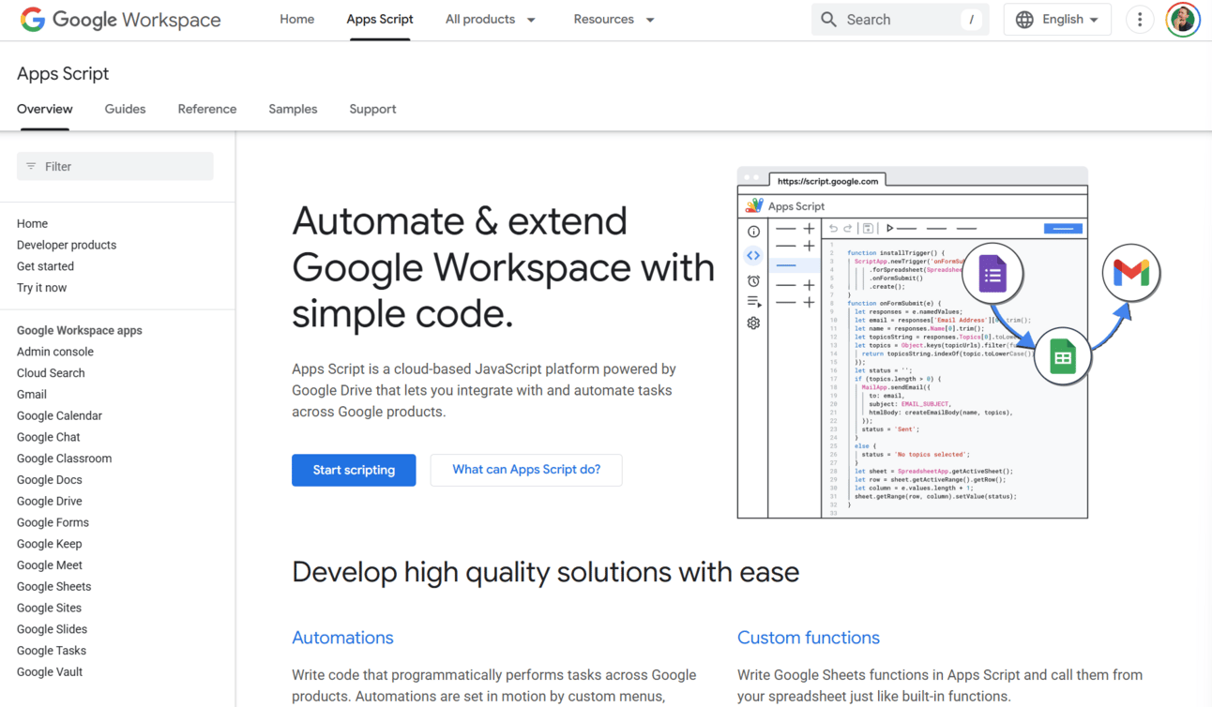Open Google Drive in sidebar
Image resolution: width=1212 pixels, height=707 pixels.
click(50, 502)
